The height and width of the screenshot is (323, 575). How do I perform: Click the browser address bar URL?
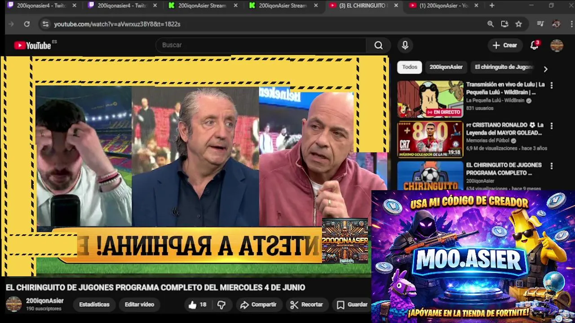coord(117,24)
